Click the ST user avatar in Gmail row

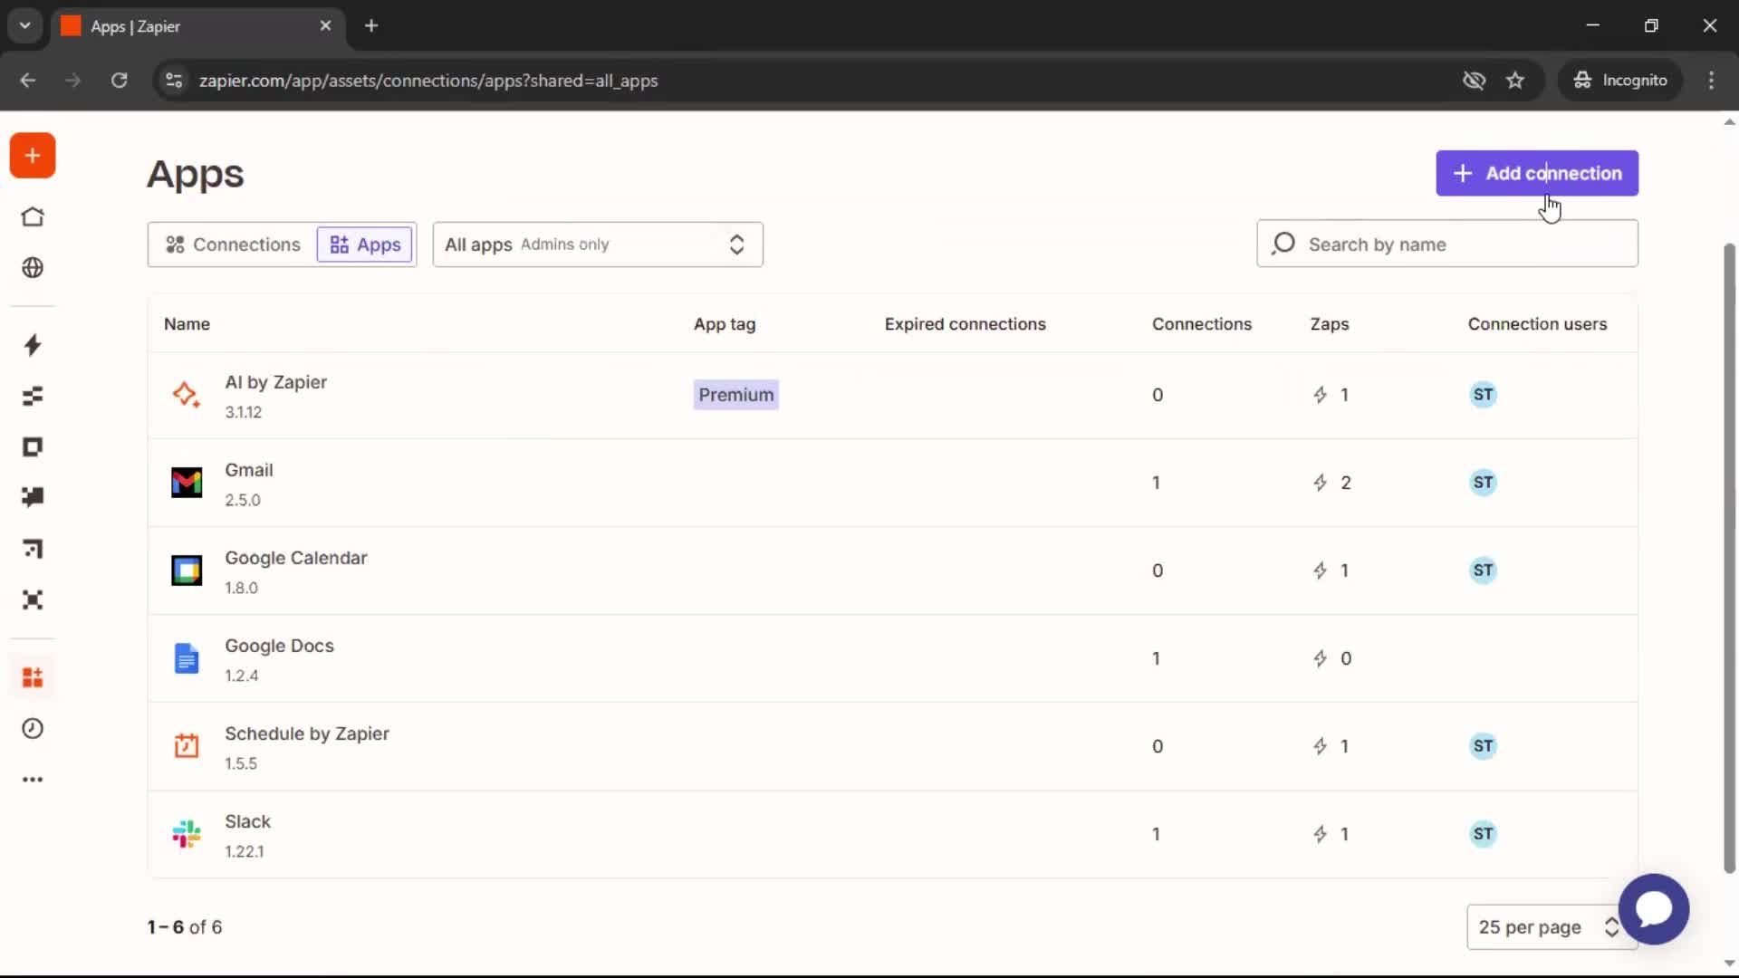(x=1483, y=483)
